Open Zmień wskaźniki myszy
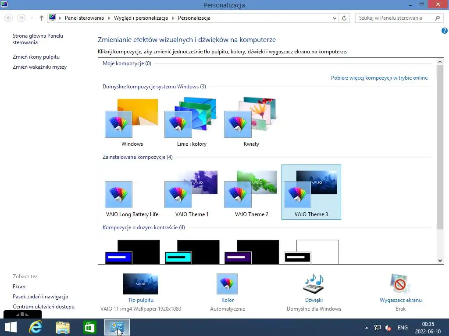The image size is (449, 336). point(39,67)
